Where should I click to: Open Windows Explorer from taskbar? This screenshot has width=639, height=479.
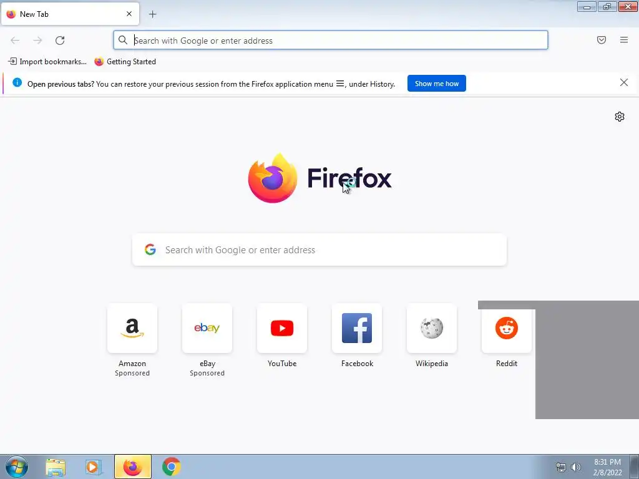point(56,467)
